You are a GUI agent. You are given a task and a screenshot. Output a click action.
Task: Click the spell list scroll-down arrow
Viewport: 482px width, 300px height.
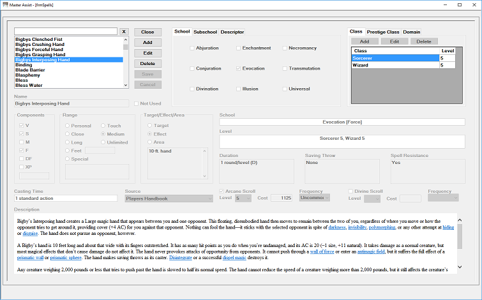coord(125,85)
